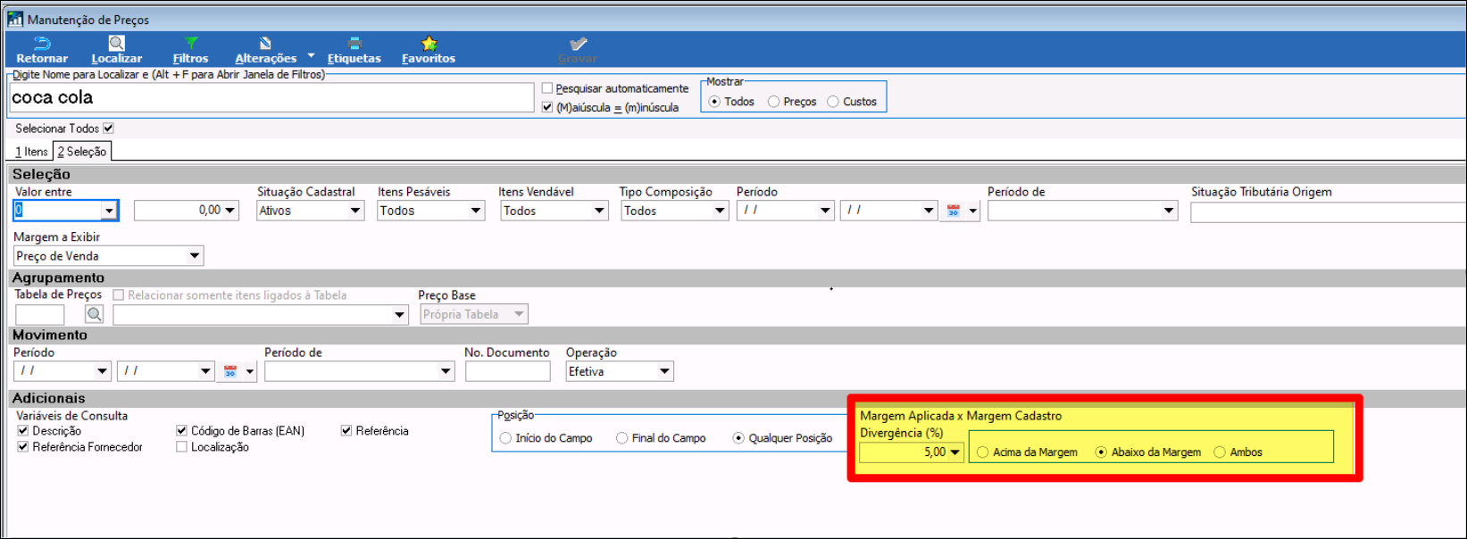Open the Filtros funnel icon

(190, 45)
